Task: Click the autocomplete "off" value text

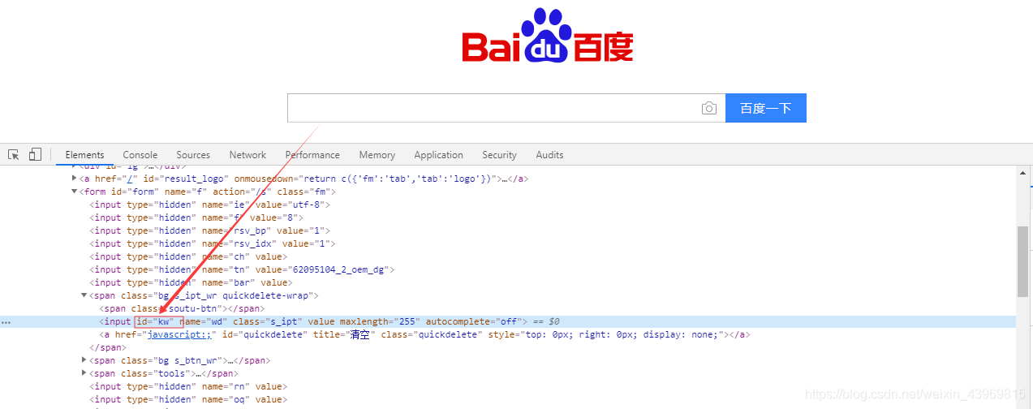Action: coord(509,321)
